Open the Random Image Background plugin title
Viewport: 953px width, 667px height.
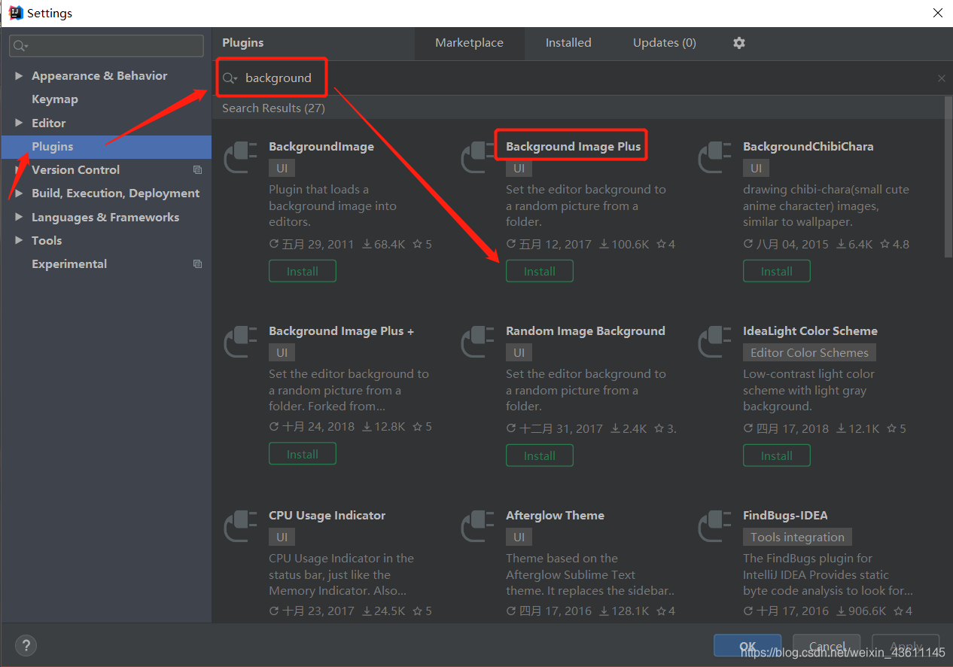click(x=586, y=331)
